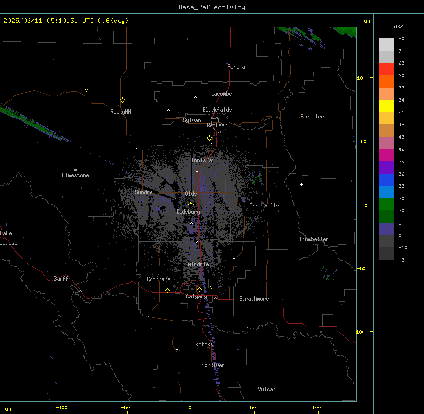Image resolution: width=424 pixels, height=414 pixels.
Task: Click the yellow v marker northwest of RockyMH
Action: [86, 90]
